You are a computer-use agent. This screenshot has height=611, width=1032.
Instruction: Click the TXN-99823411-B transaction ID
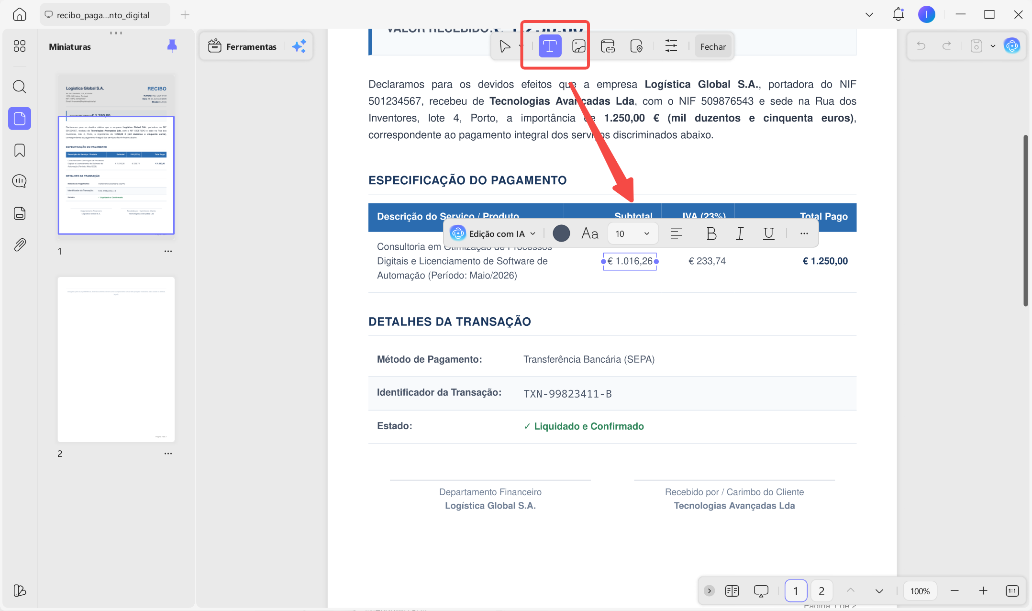click(x=567, y=394)
